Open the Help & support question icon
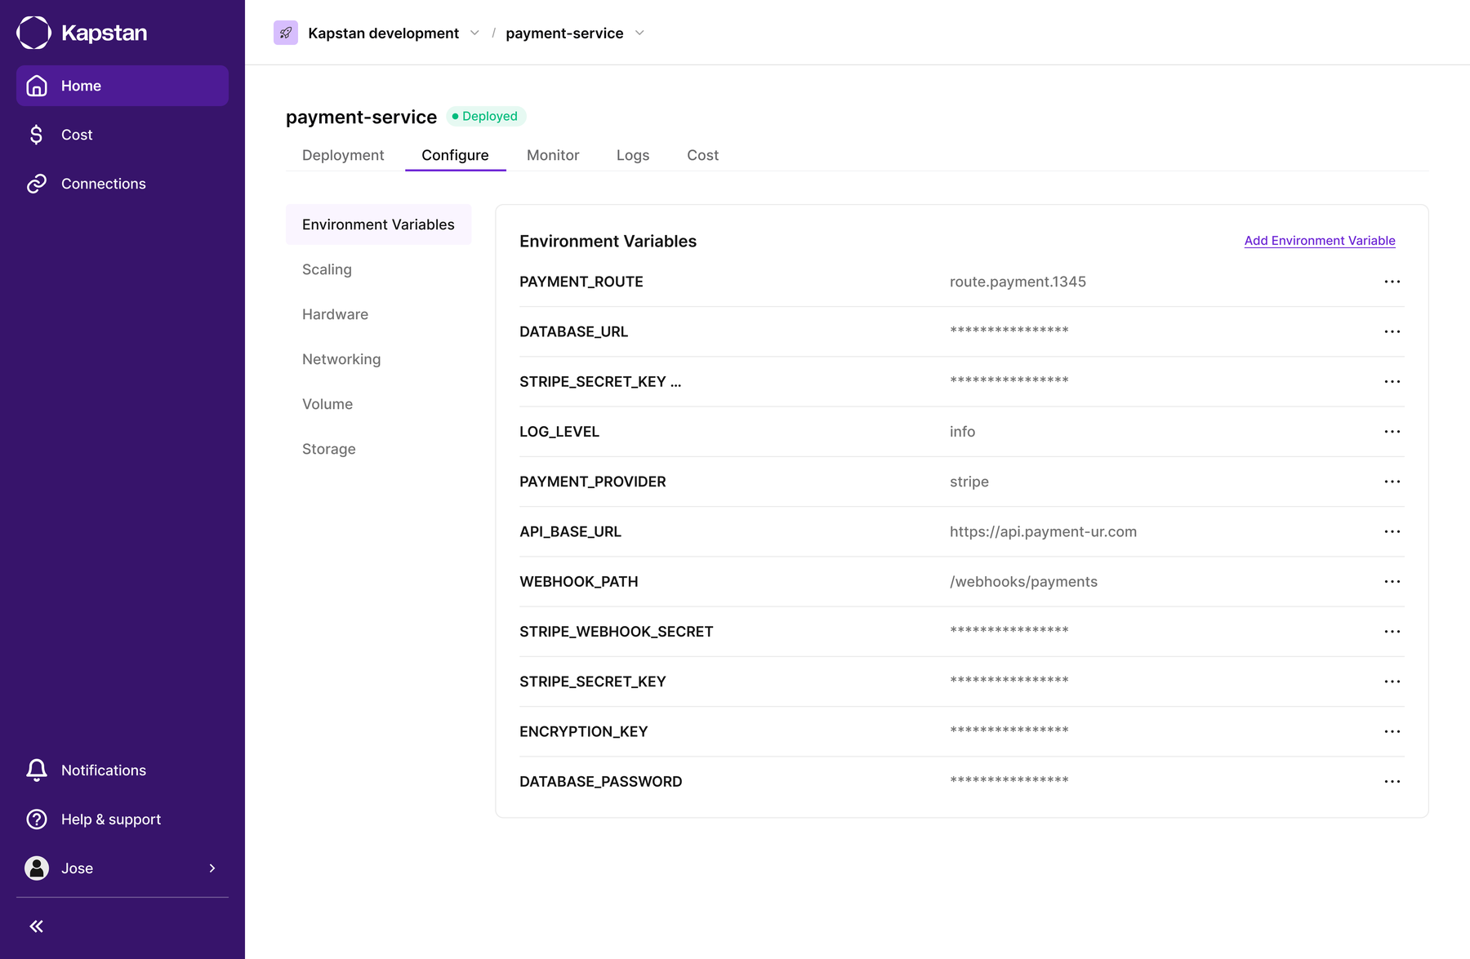This screenshot has width=1470, height=959. point(36,819)
